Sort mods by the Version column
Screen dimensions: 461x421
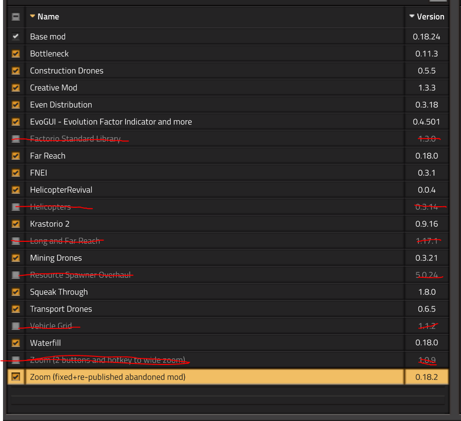(x=427, y=17)
